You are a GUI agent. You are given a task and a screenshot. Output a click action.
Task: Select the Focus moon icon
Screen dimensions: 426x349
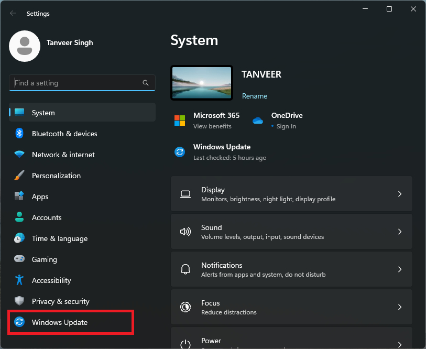coord(185,307)
